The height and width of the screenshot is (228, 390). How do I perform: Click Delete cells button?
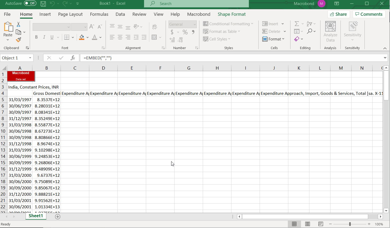pos(271,32)
